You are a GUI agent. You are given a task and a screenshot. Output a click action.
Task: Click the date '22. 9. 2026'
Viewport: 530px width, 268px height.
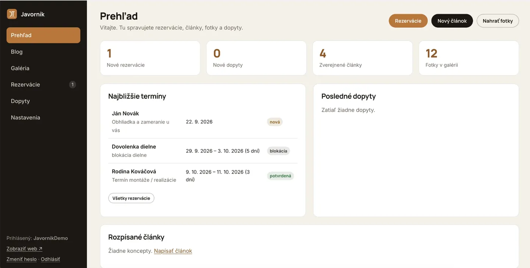199,122
